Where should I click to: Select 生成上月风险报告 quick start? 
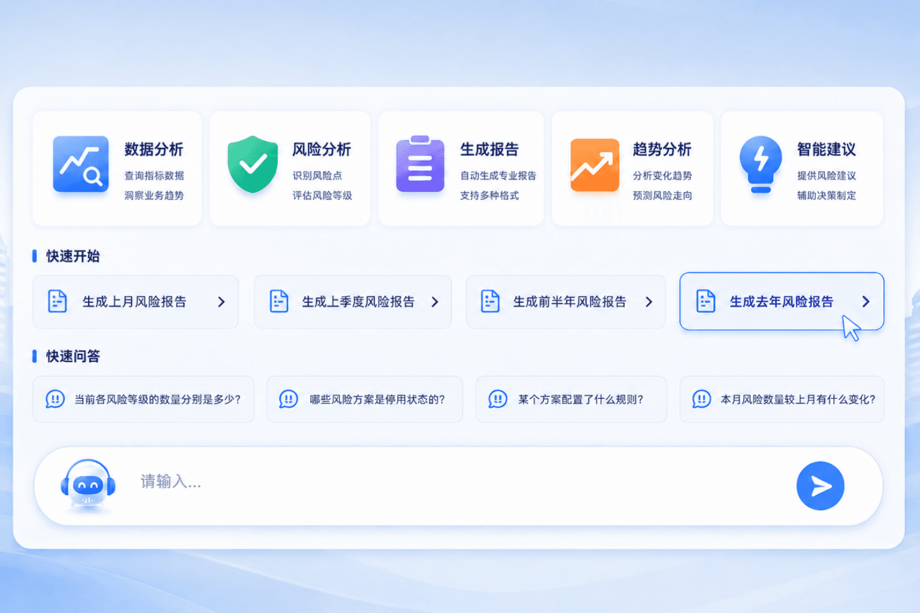pyautogui.click(x=135, y=302)
